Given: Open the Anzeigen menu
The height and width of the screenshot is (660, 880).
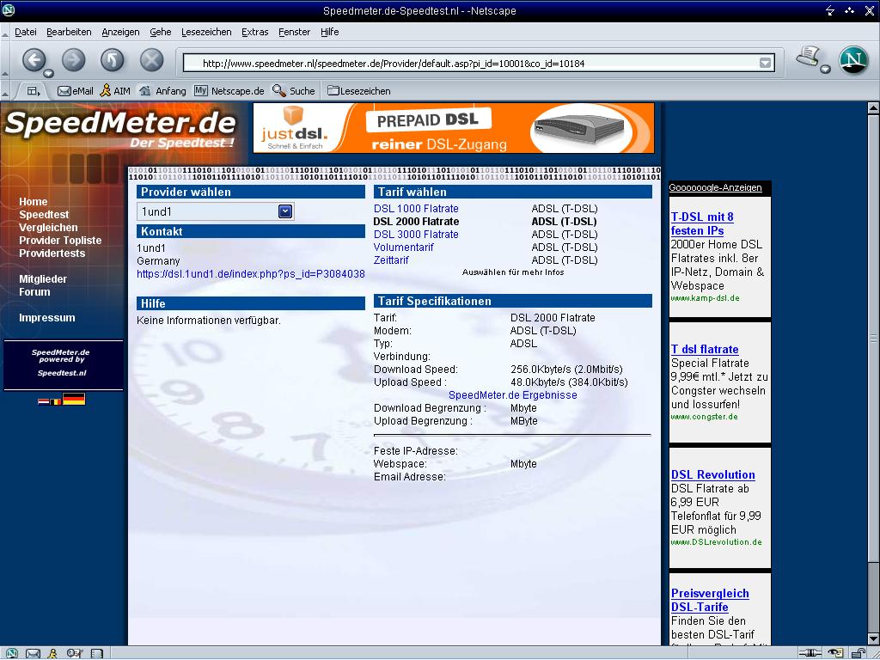Looking at the screenshot, I should [120, 32].
